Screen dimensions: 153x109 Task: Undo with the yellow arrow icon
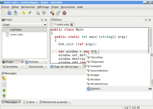23,13
